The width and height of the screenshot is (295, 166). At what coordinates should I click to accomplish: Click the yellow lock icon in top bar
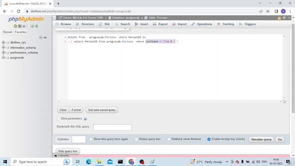tap(279, 18)
